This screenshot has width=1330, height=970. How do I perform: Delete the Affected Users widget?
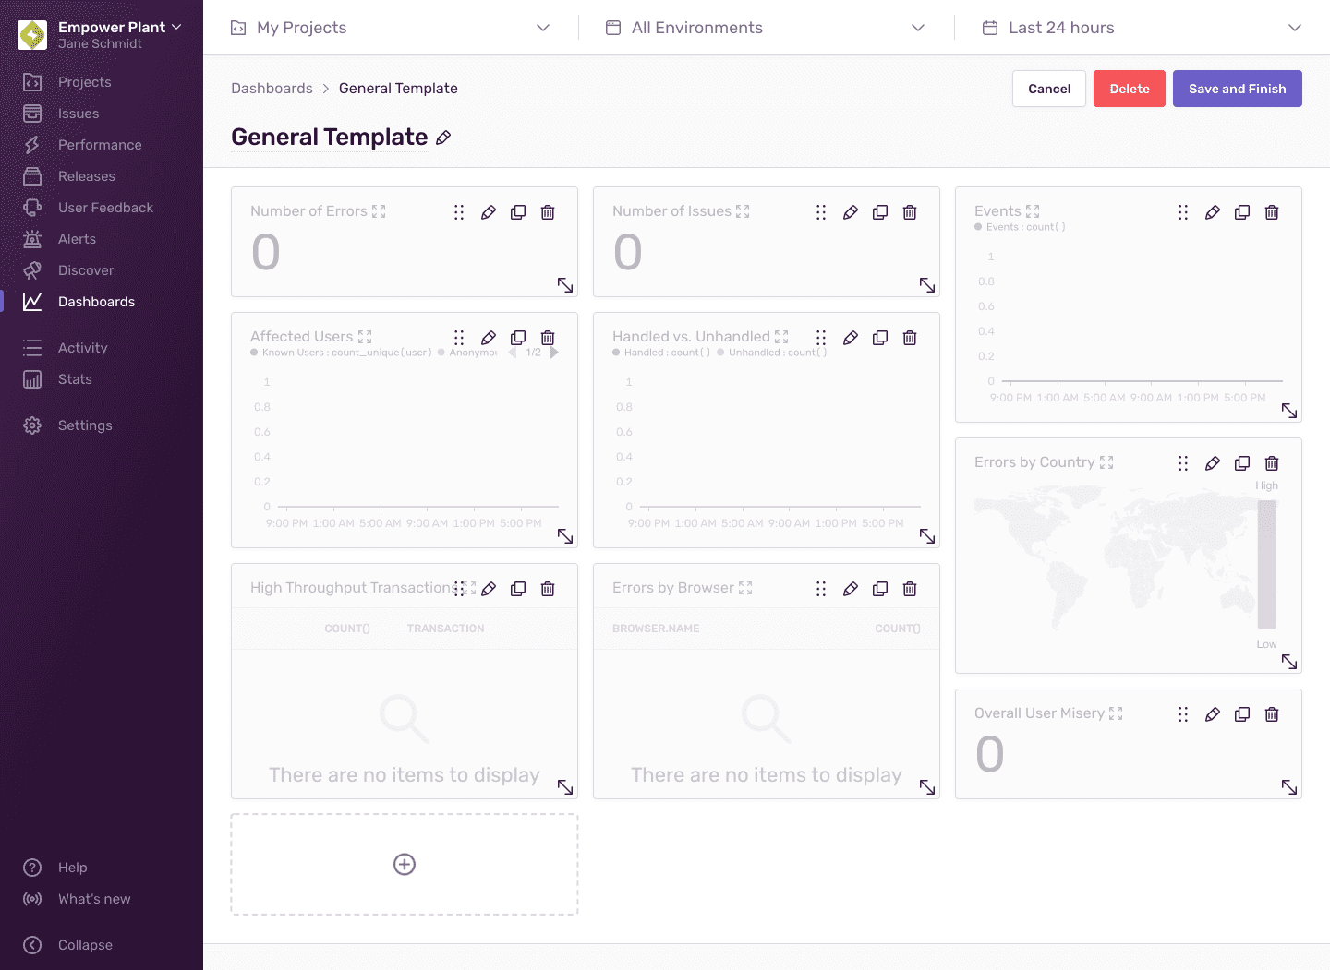click(x=548, y=338)
